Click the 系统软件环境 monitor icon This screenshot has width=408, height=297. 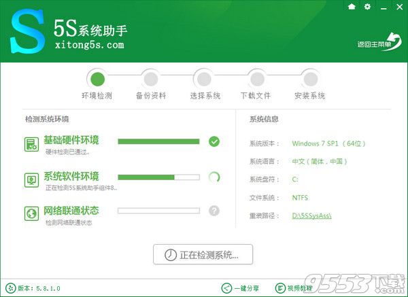(31, 180)
